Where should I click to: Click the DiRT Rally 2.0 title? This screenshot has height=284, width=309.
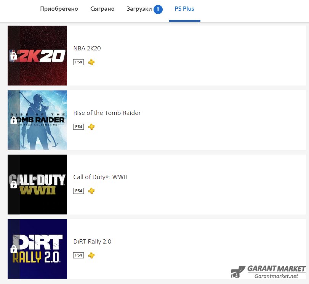tap(92, 242)
